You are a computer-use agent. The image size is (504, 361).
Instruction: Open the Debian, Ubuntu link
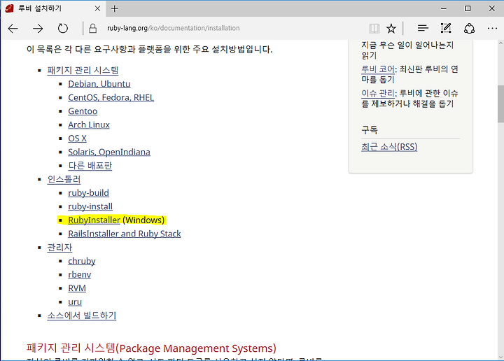point(99,84)
